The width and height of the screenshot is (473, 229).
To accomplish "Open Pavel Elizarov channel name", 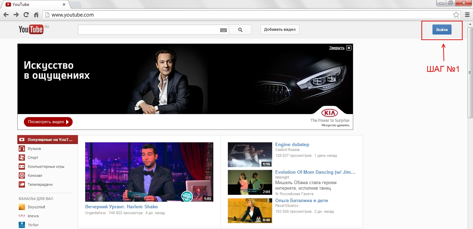I will 287,206.
